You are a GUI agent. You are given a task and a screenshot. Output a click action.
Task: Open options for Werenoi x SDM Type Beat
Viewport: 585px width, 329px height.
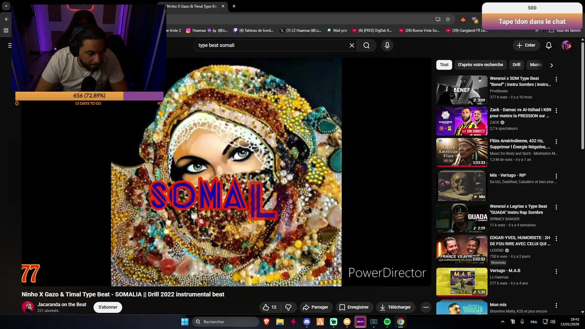(x=556, y=80)
